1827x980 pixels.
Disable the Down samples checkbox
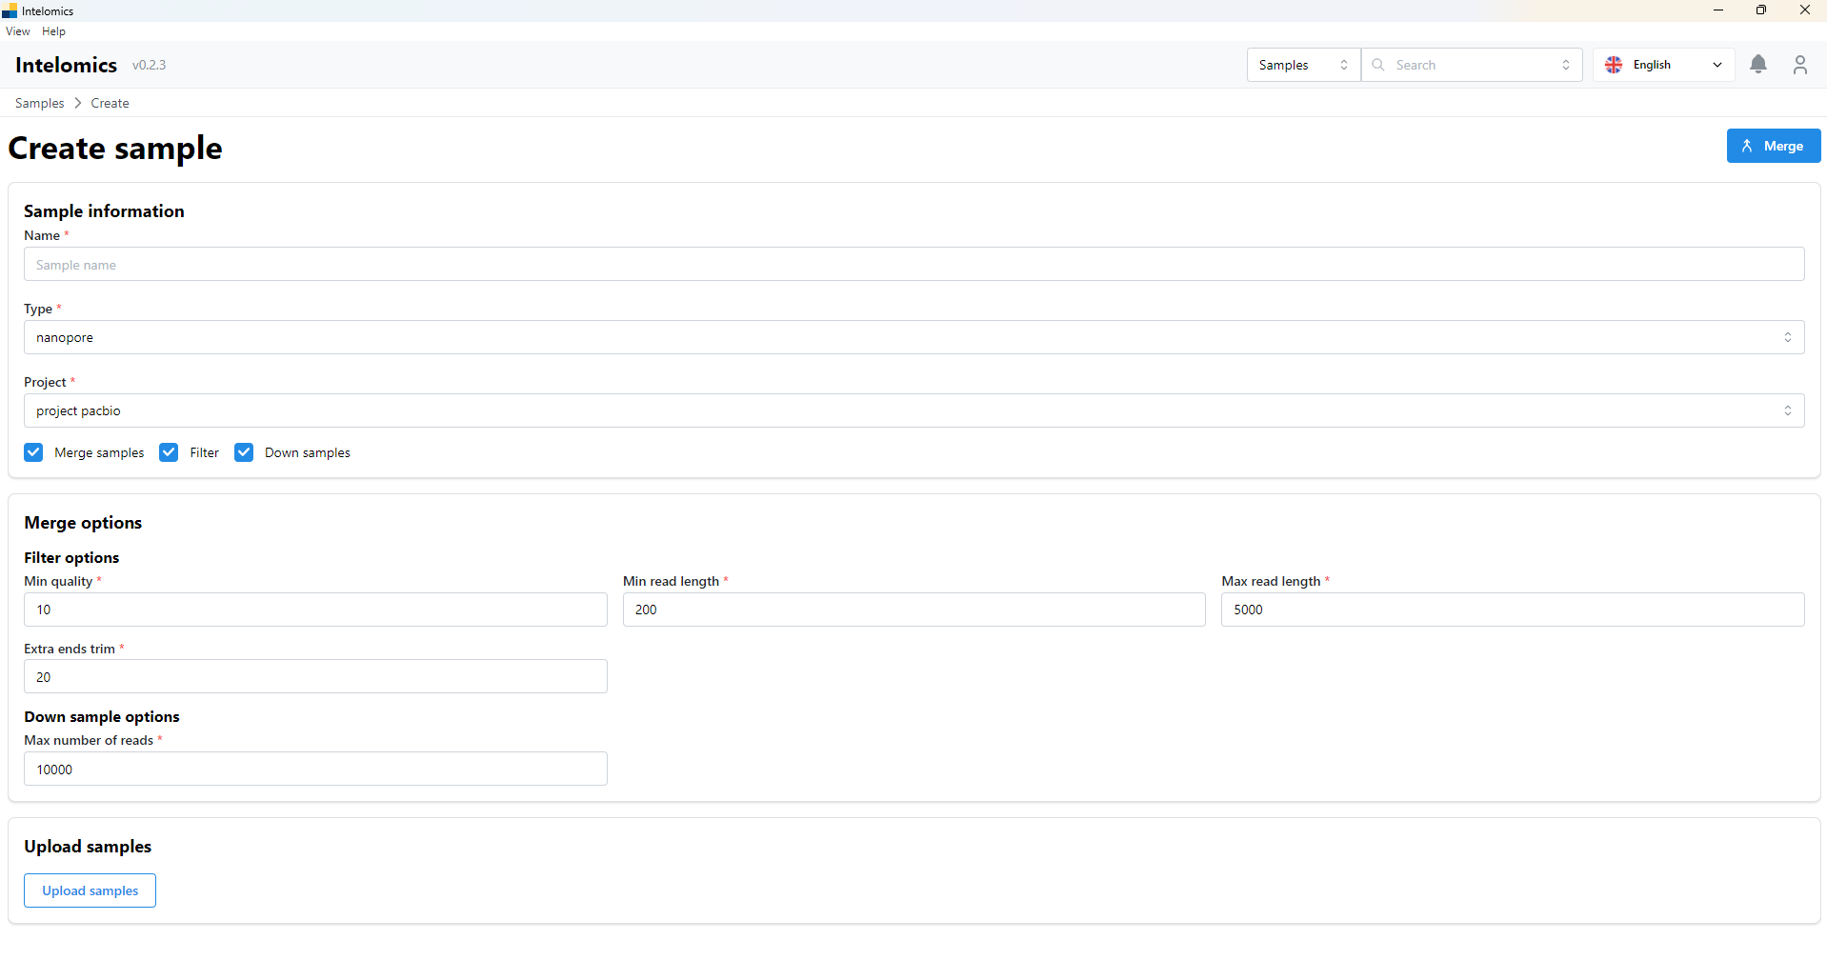244,452
